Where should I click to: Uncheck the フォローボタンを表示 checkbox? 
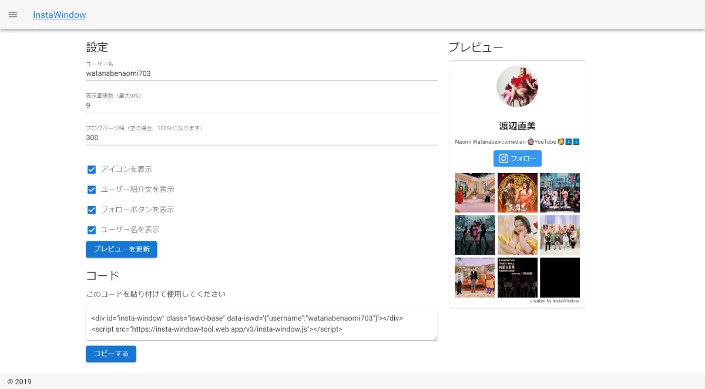[x=92, y=209]
